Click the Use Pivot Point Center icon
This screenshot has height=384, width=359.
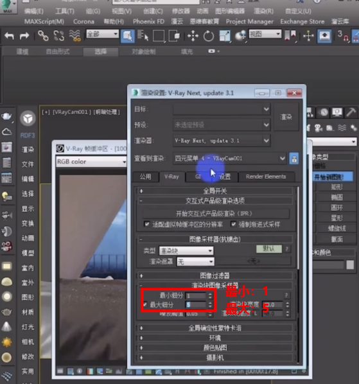coord(290,36)
